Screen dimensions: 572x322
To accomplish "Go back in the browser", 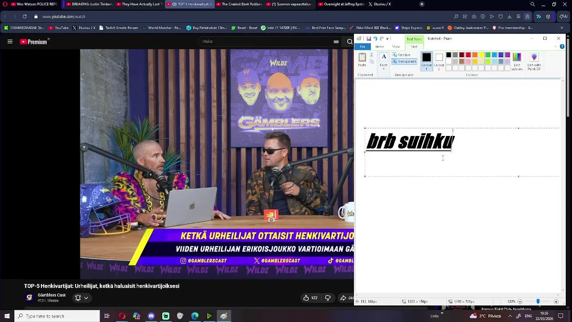I will [x=5, y=17].
